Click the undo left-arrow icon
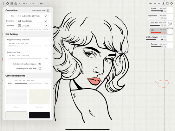The width and height of the screenshot is (175, 131). coord(42,3)
